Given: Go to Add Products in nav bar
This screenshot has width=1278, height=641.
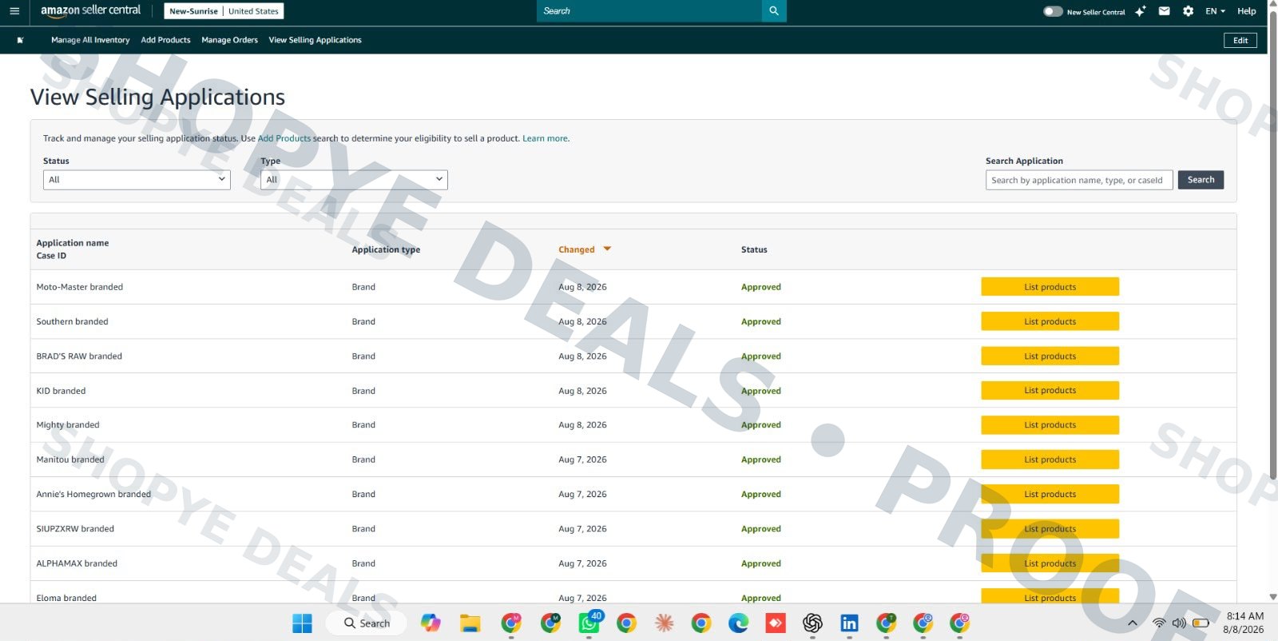Looking at the screenshot, I should click(x=165, y=40).
